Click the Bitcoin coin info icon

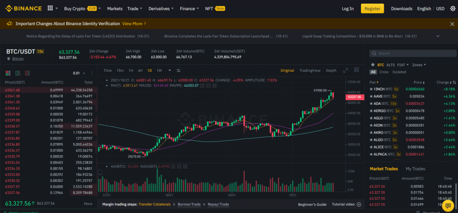(8, 59)
